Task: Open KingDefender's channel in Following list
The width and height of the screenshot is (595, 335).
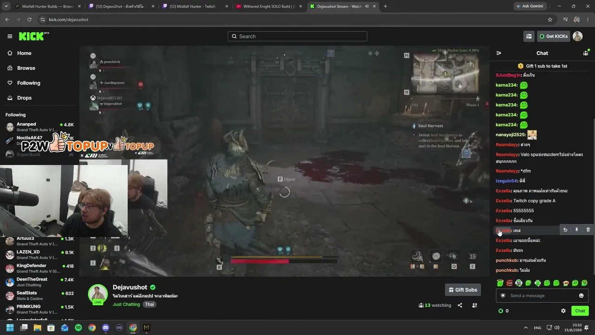Action: pos(40,268)
